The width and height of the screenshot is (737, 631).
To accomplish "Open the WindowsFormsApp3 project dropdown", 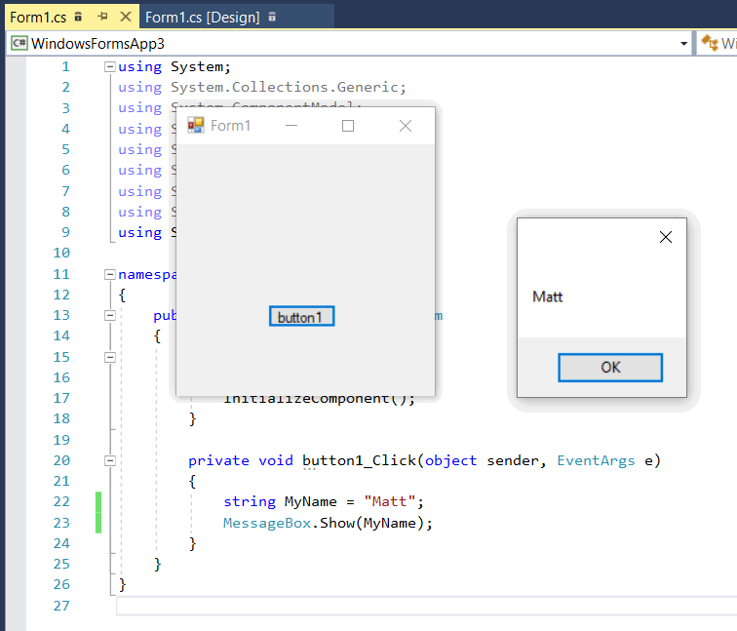I will (684, 44).
